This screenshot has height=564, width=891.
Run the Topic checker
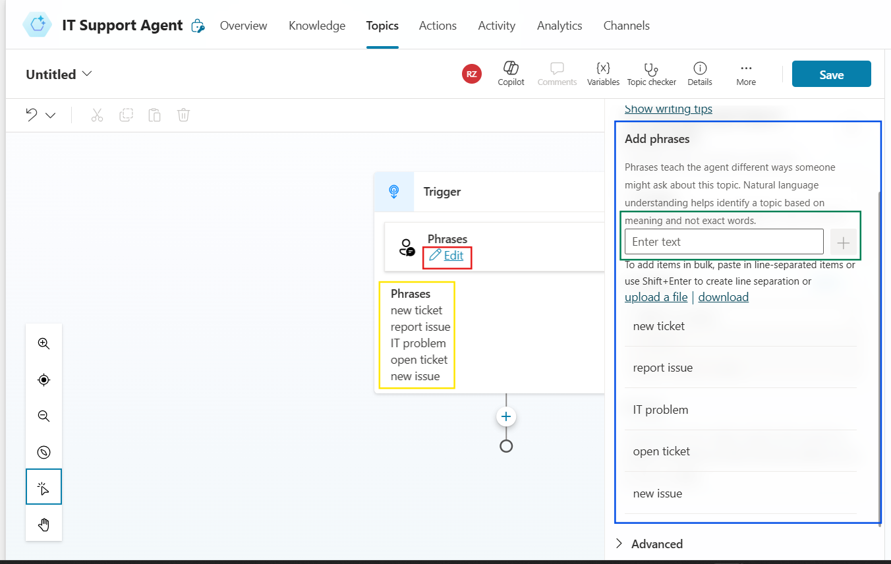click(651, 73)
